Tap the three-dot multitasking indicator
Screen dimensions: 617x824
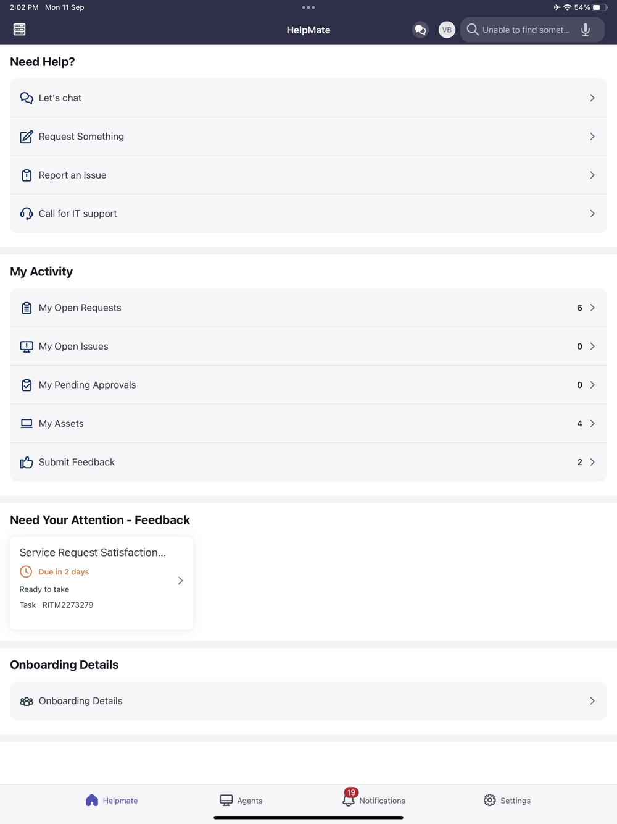tap(308, 7)
